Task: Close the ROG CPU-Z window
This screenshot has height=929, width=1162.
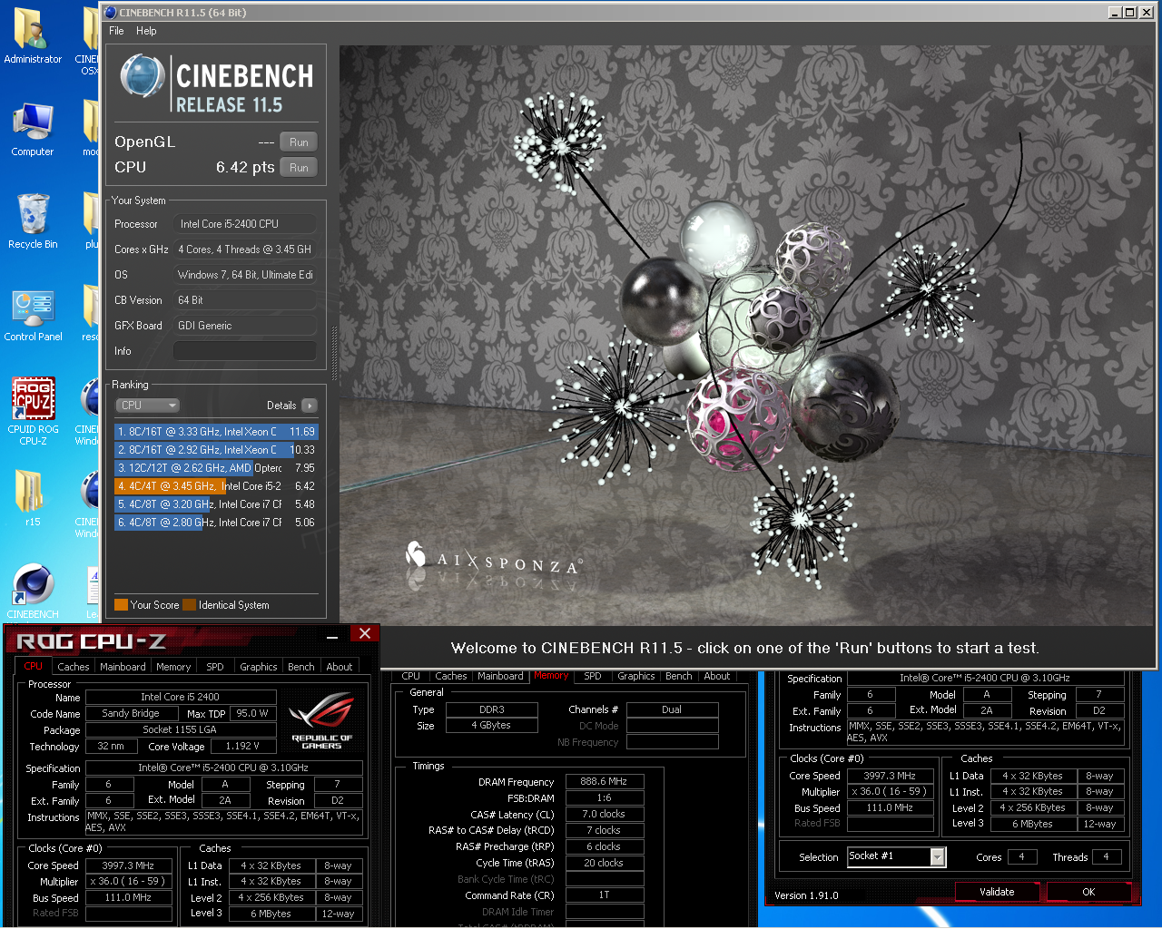Action: point(365,633)
